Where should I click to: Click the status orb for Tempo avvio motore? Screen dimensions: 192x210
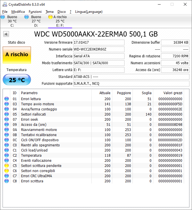7,104
